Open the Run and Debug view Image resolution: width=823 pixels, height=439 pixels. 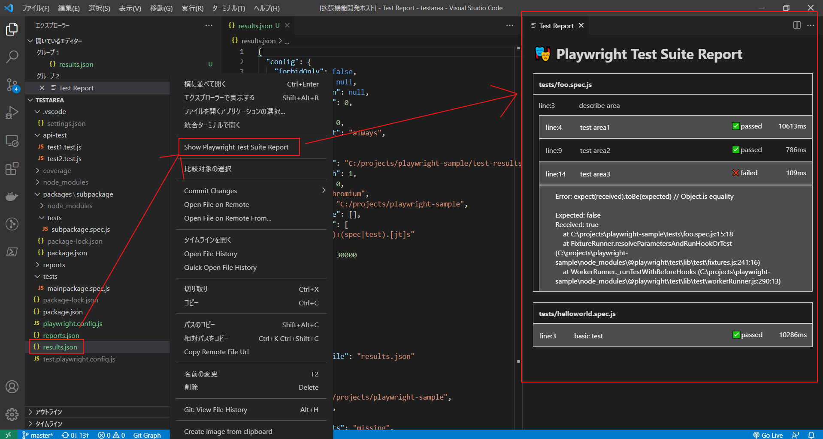tap(12, 113)
